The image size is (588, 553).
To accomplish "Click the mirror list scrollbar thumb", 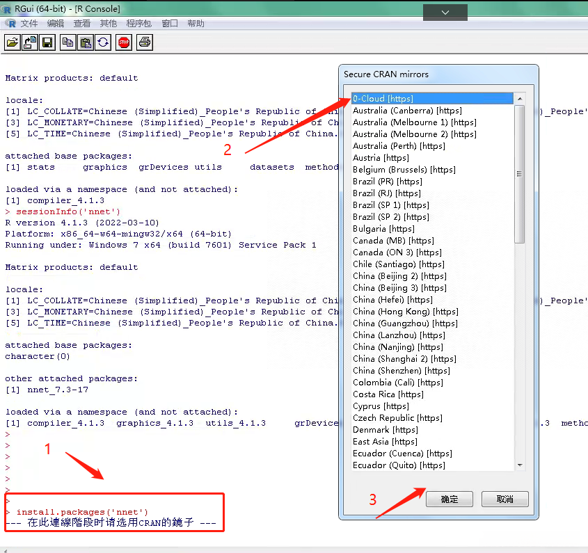I will coord(519,174).
